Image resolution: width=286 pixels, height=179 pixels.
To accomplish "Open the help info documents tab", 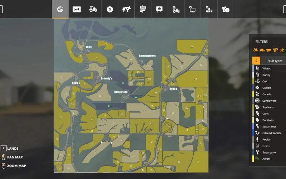I will pos(226,9).
